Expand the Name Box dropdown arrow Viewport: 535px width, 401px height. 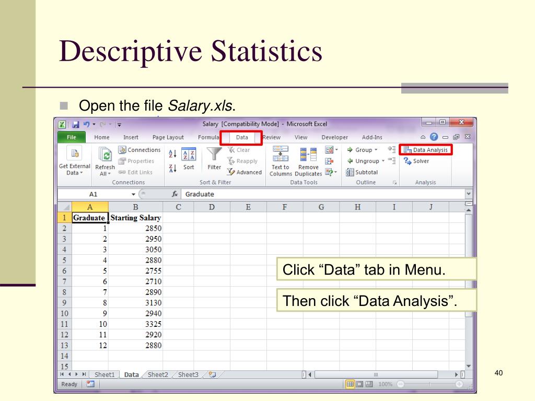coord(133,194)
